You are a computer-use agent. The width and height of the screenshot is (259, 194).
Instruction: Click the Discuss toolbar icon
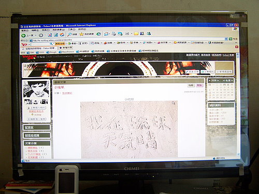tap(127, 34)
